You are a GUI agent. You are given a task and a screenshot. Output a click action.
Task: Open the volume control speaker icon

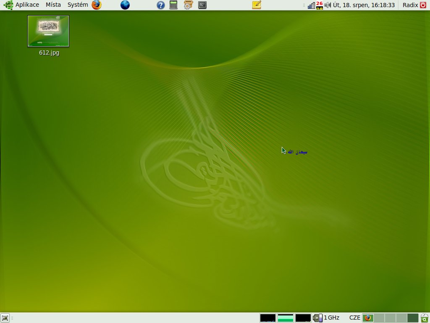pyautogui.click(x=328, y=5)
